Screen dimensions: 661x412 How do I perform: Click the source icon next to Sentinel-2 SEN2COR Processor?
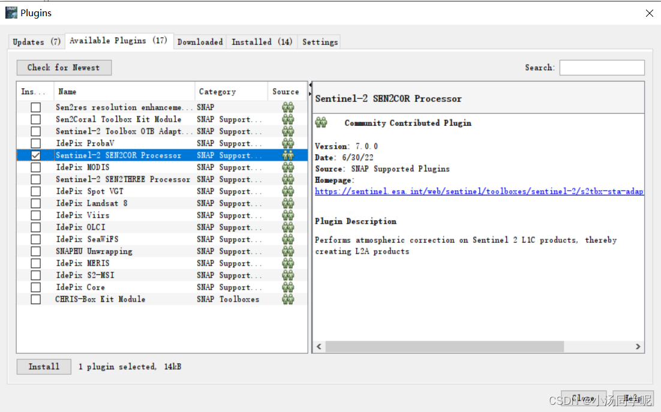[289, 155]
